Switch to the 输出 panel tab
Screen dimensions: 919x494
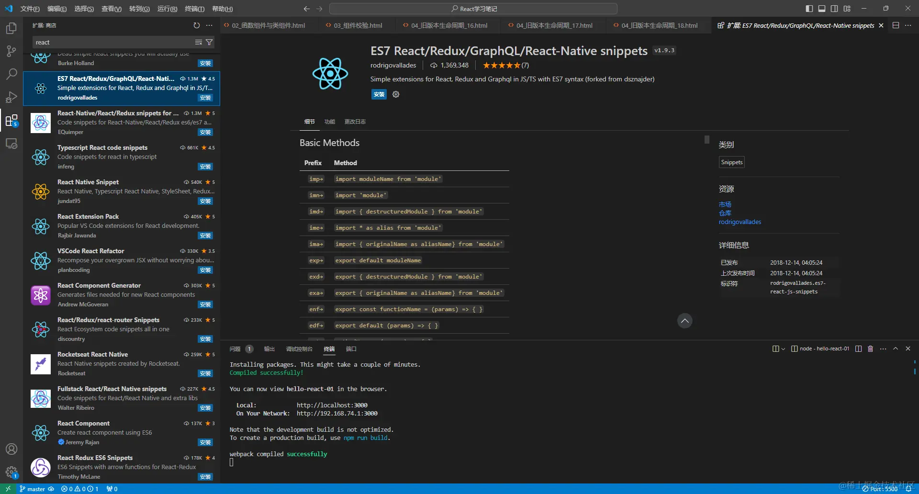269,349
